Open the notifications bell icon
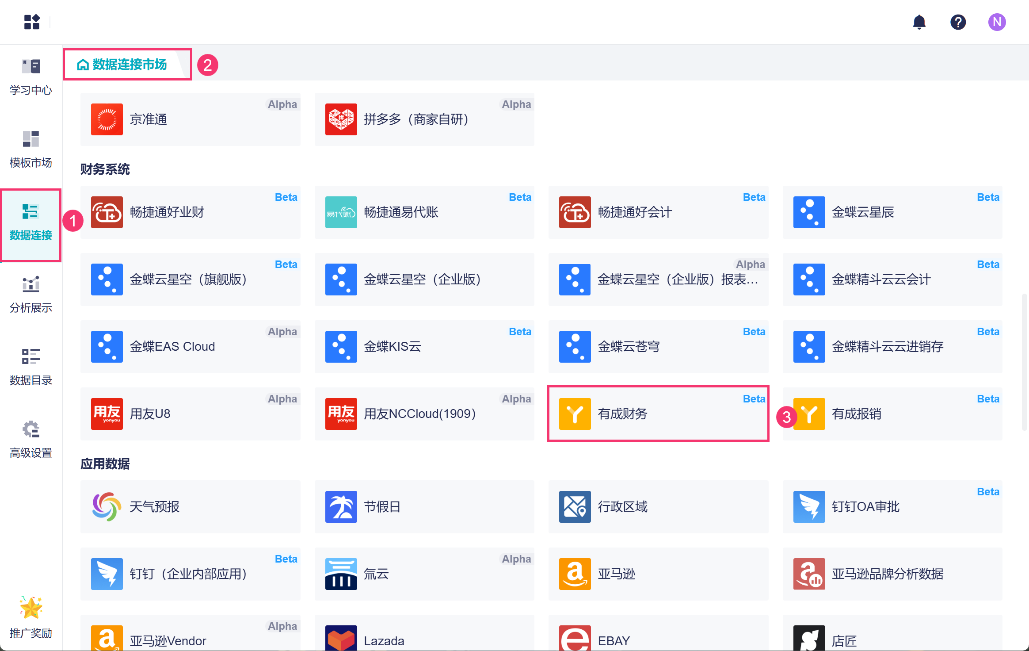Viewport: 1029px width, 651px height. 919,22
